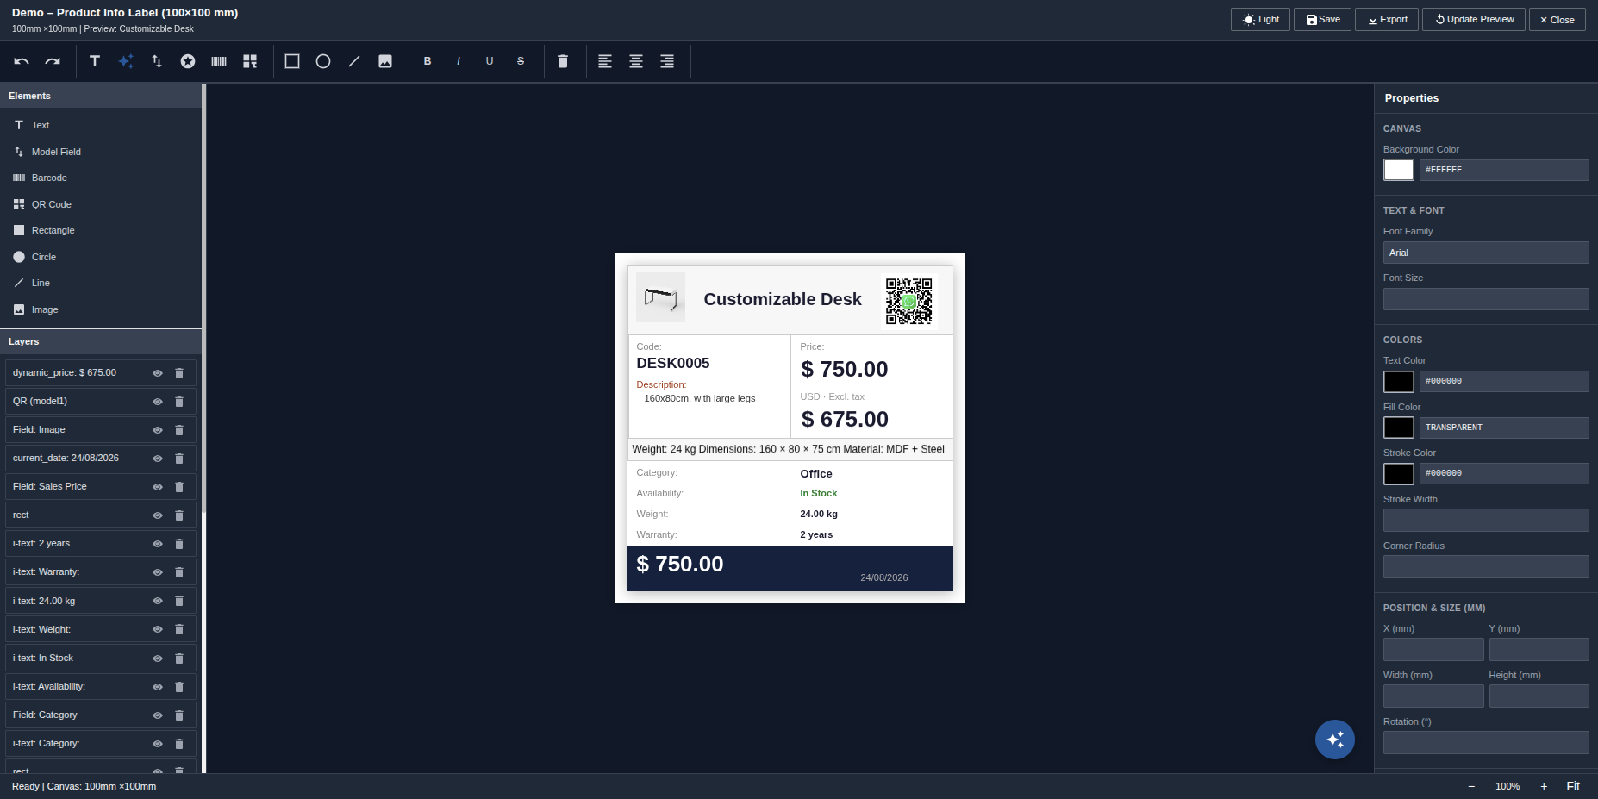Click the Stroke Width input field

1486,520
